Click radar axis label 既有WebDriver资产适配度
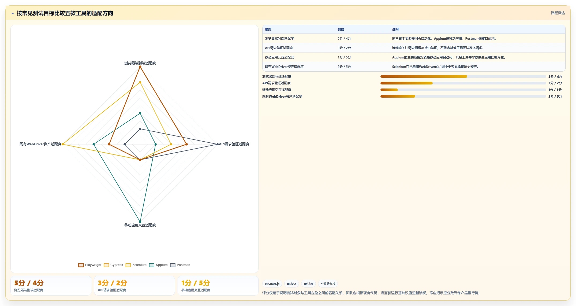This screenshot has width=576, height=306. point(40,144)
